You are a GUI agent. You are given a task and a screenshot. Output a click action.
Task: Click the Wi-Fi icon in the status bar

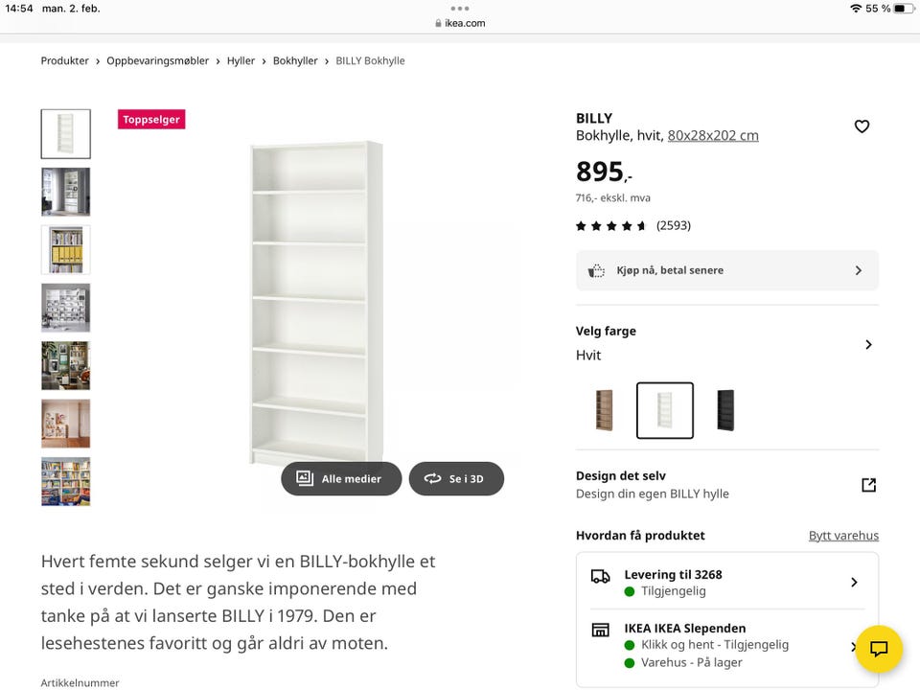(x=858, y=8)
